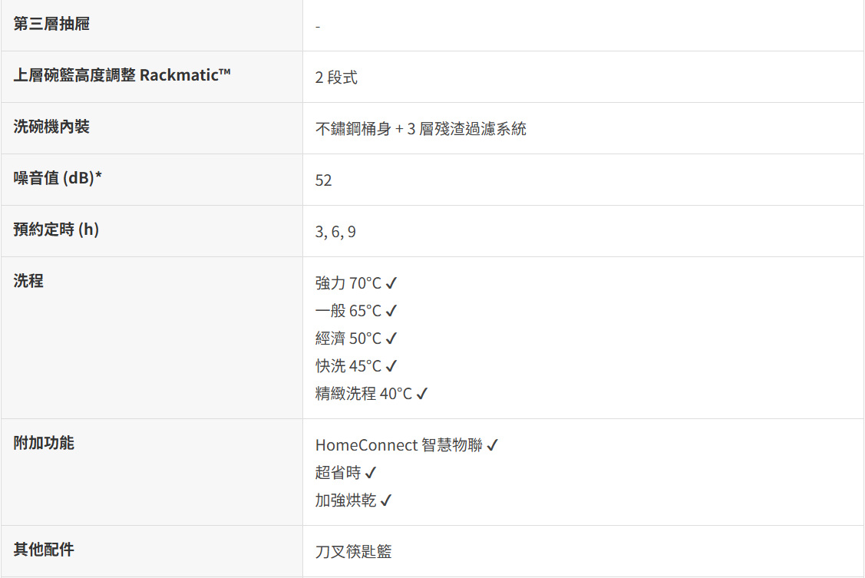Click the checkmark next to 超省時
Image resolution: width=865 pixels, height=578 pixels.
[x=371, y=473]
